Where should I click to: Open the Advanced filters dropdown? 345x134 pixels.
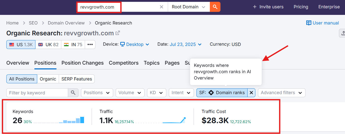point(281,93)
